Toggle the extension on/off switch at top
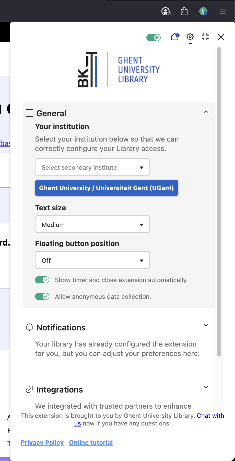Viewport: 235px width, 461px height. coord(154,38)
